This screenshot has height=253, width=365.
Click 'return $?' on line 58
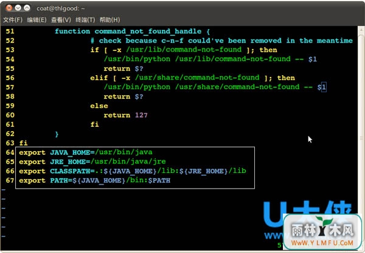123,96
